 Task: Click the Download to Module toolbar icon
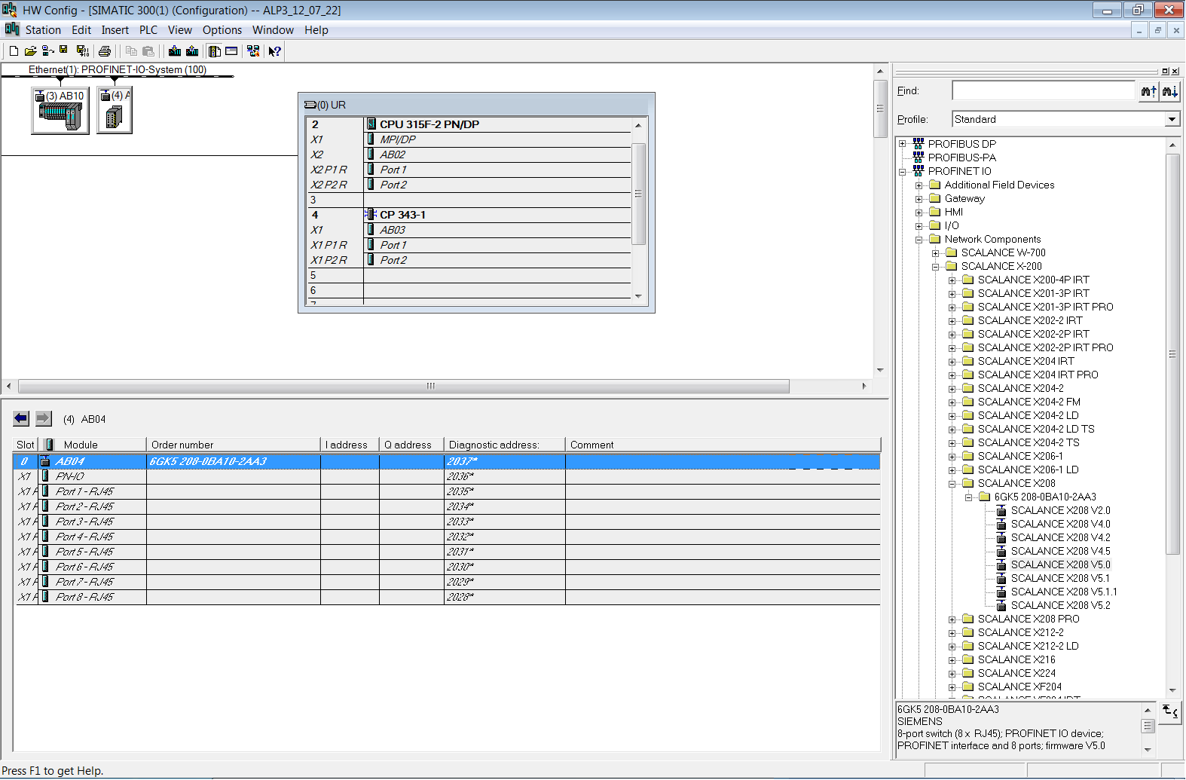[175, 51]
